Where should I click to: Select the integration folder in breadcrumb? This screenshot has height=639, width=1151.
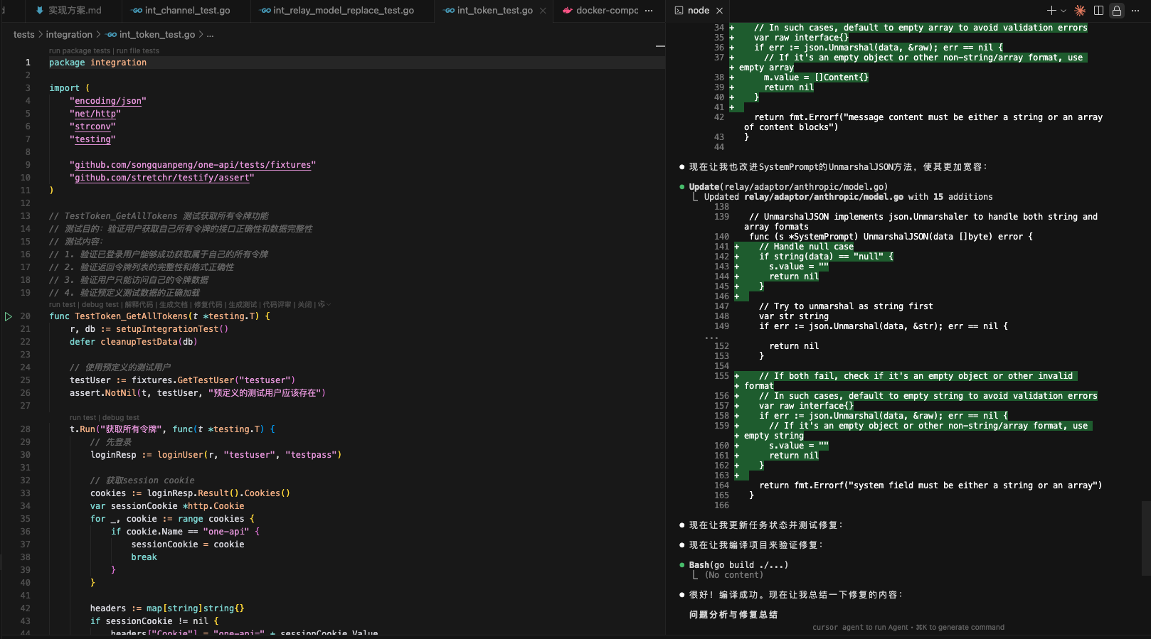pos(69,35)
